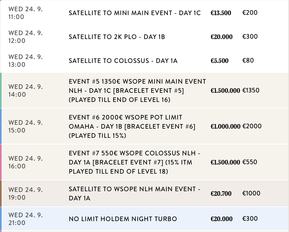Viewport: 289px width, 232px height.
Task: Select the €550 buy-in value
Action: 250,162
